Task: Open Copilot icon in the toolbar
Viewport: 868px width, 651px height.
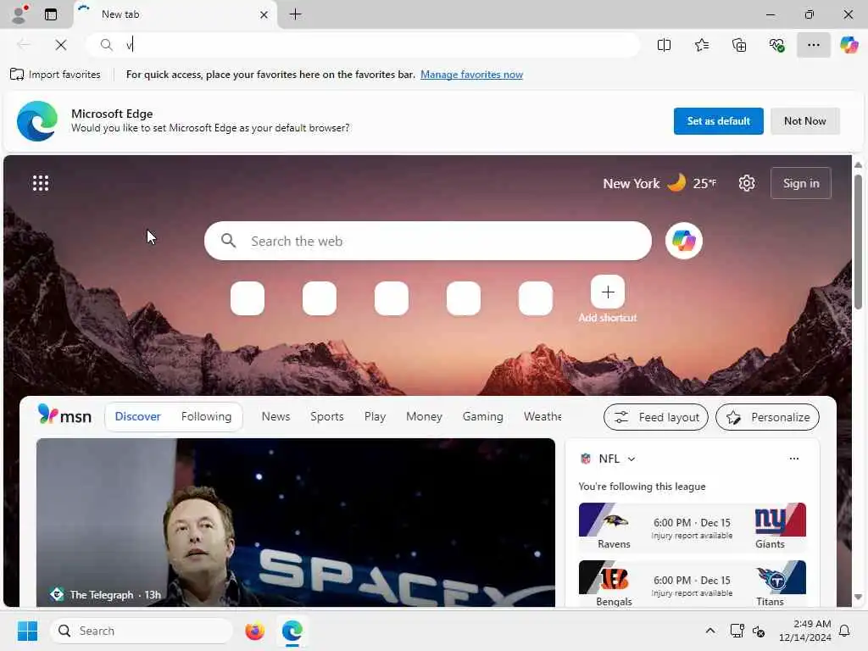Action: point(849,45)
